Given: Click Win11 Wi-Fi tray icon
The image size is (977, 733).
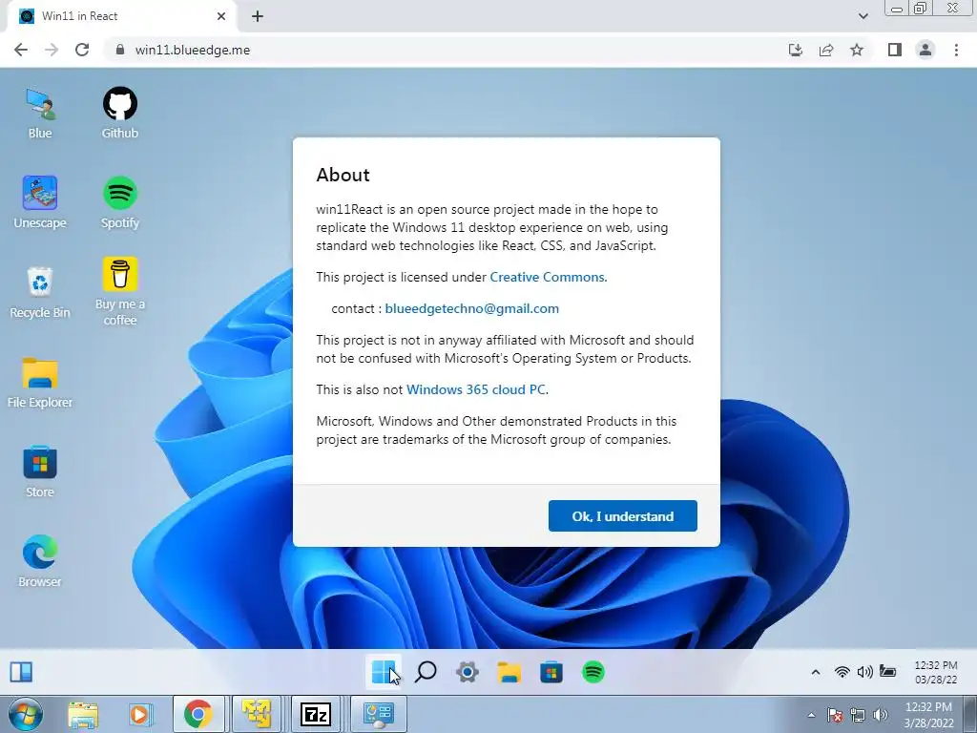Looking at the screenshot, I should (842, 672).
